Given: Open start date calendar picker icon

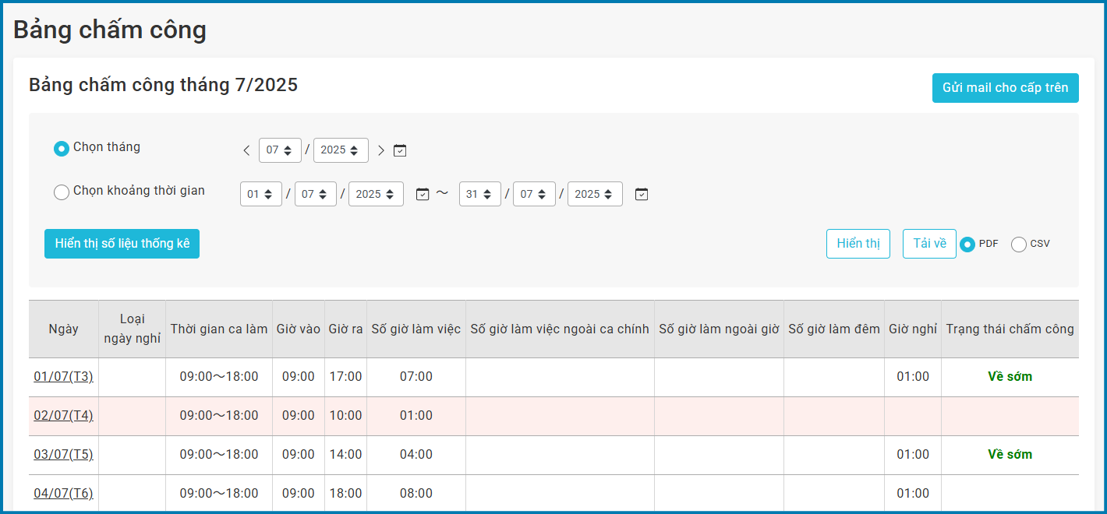Looking at the screenshot, I should (423, 194).
